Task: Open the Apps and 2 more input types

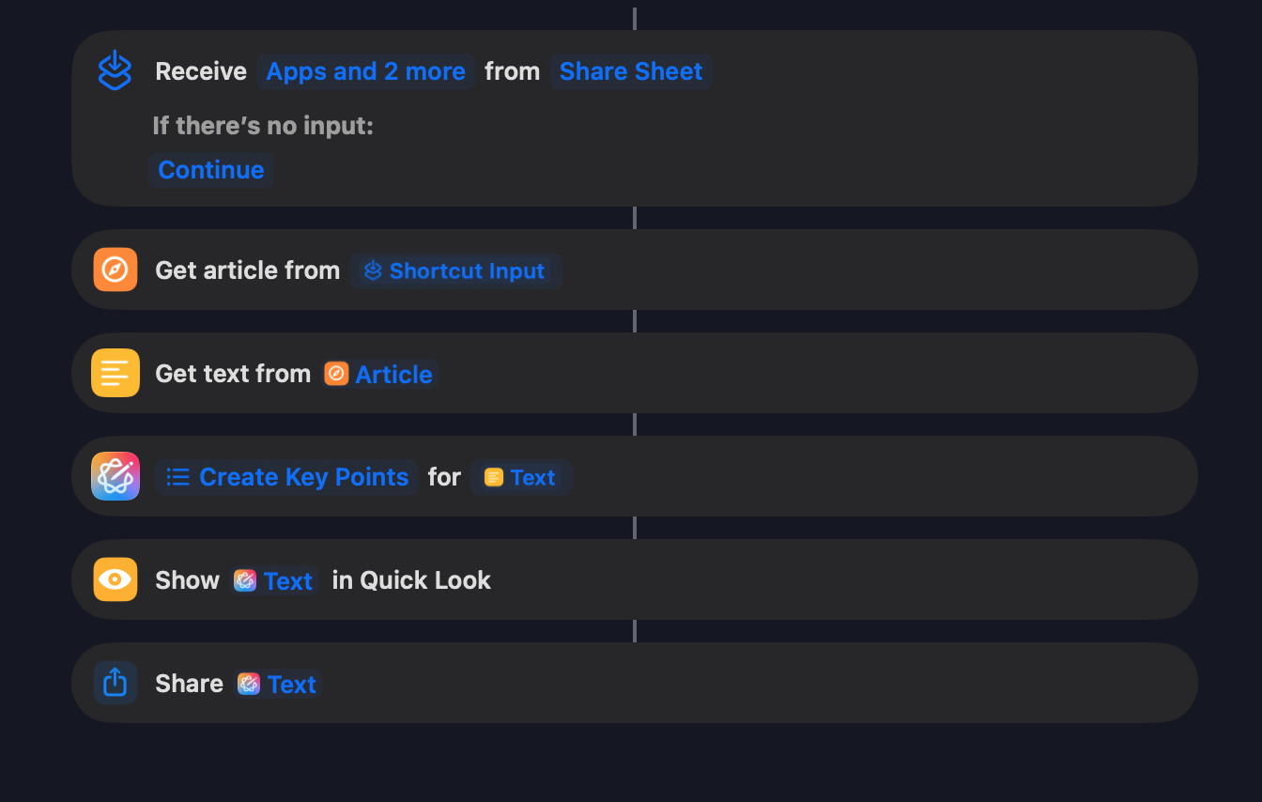Action: (366, 71)
